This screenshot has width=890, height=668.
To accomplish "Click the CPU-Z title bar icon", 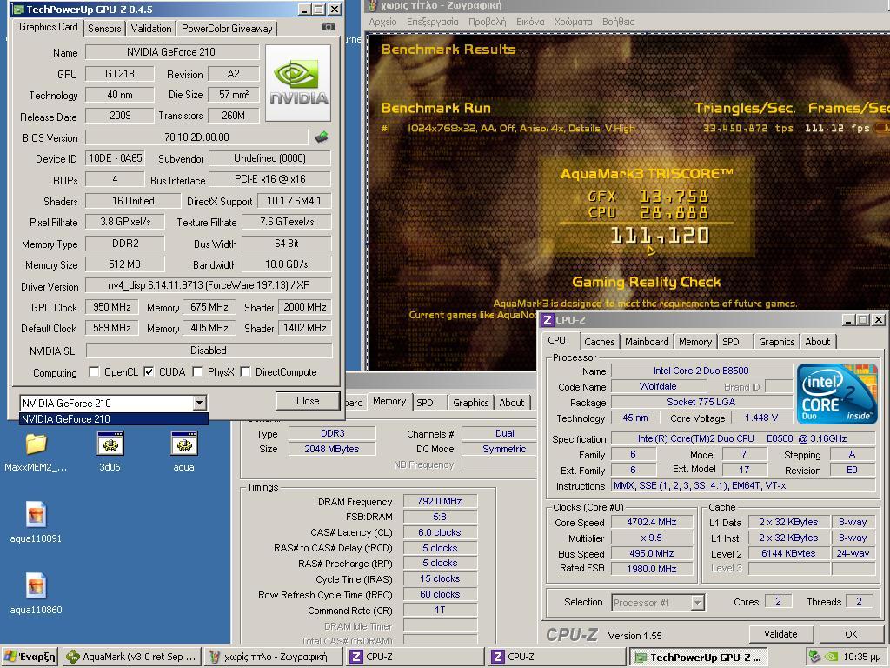I will [548, 320].
